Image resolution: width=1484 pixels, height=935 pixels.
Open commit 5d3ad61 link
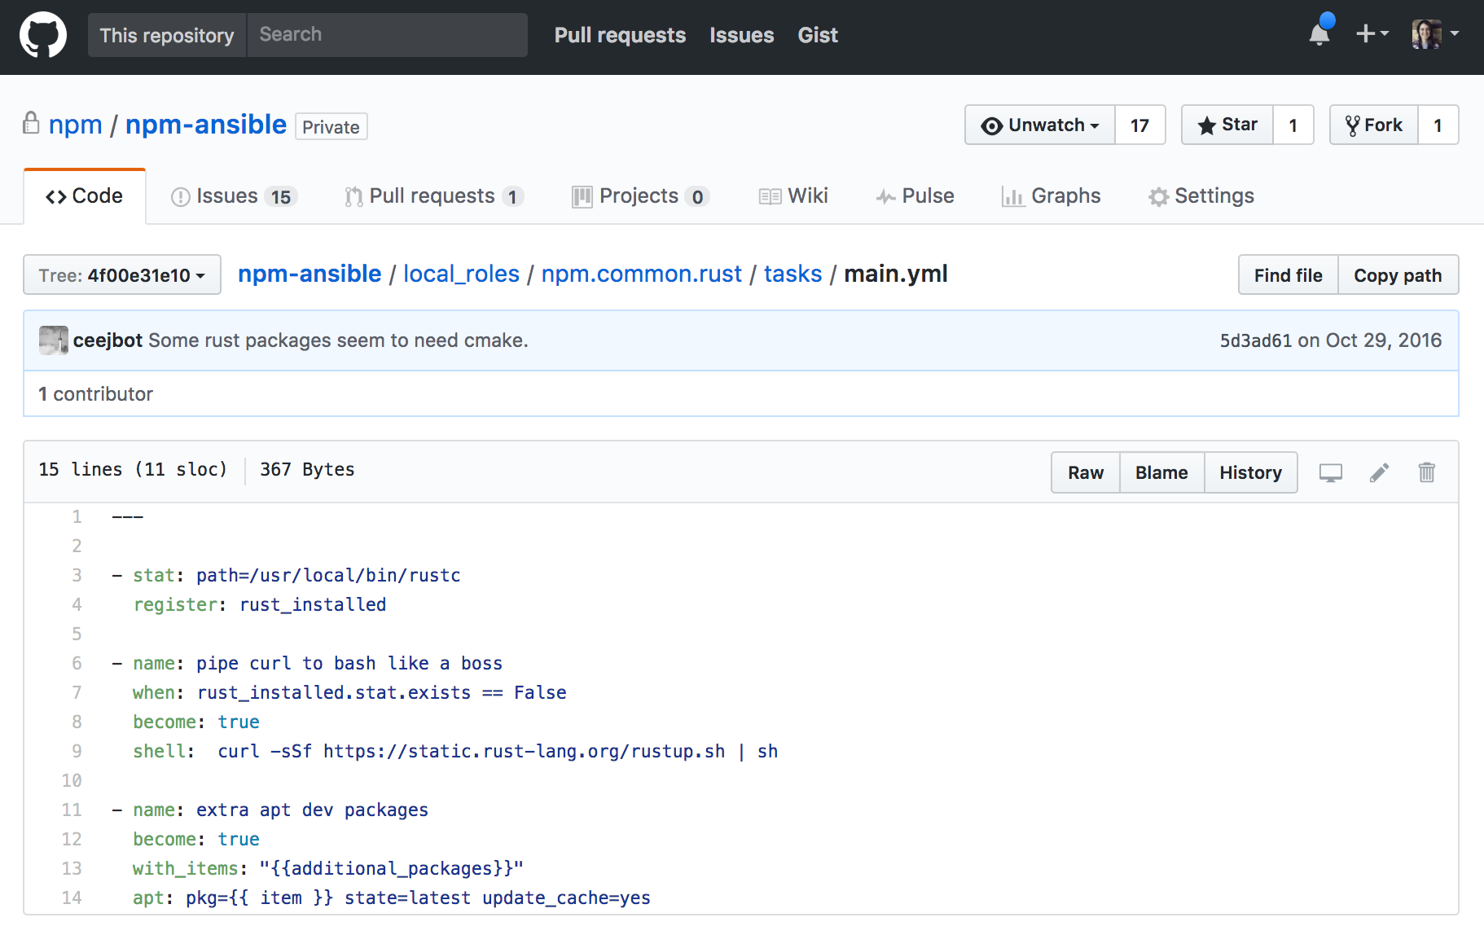(x=1255, y=340)
